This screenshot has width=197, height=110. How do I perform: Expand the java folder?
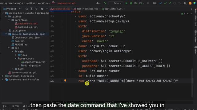15,55
